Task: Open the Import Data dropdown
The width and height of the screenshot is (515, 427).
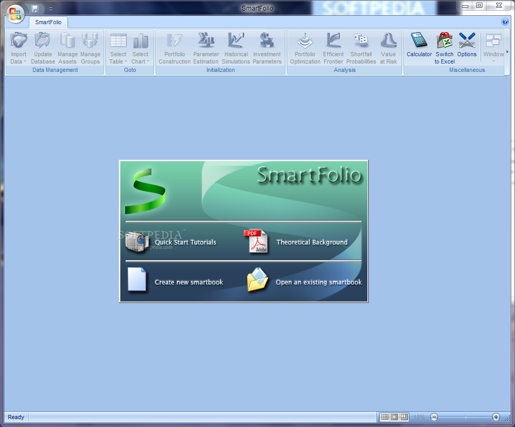Action: 18,48
